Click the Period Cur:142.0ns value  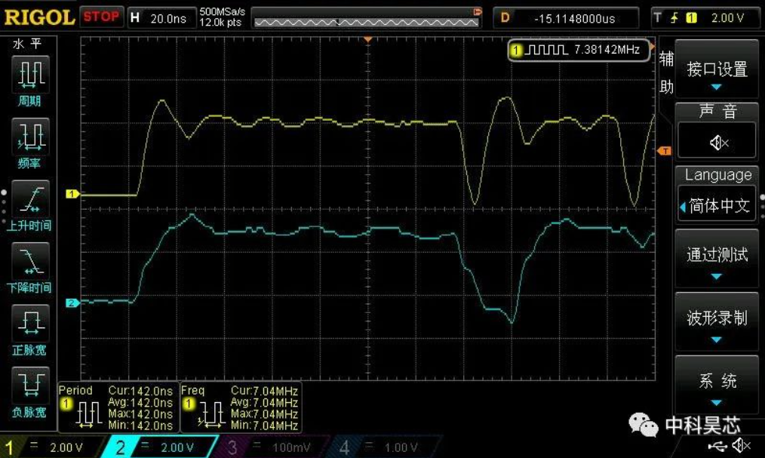pyautogui.click(x=140, y=391)
